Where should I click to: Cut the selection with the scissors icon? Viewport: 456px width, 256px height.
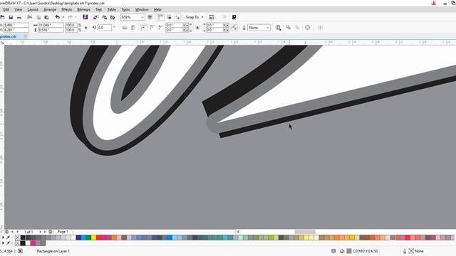tap(30, 17)
